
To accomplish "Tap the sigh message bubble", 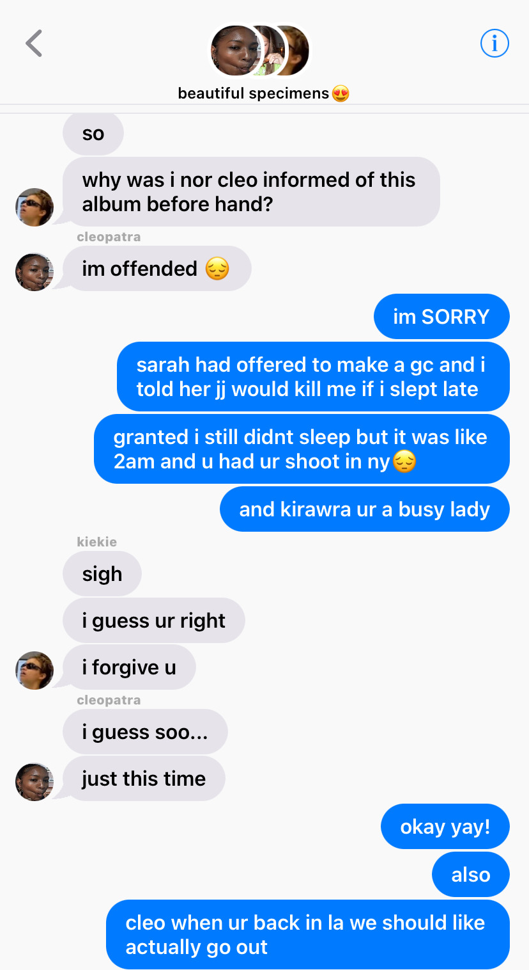I will [x=102, y=574].
